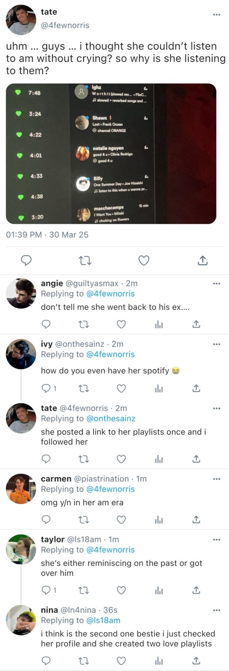Image resolution: width=229 pixels, height=671 pixels.
Task: View analytics for ivy's reply
Action: pos(159,389)
